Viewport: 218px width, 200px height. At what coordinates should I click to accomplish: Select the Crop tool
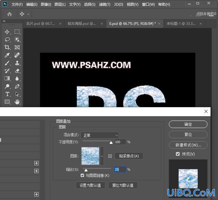7,47
